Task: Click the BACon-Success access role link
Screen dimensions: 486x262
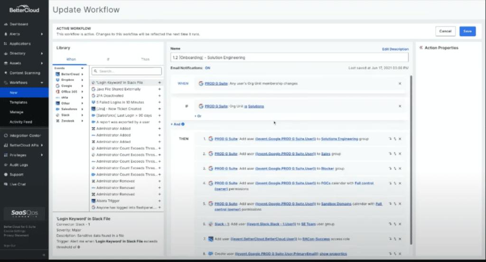Action: click(x=316, y=239)
